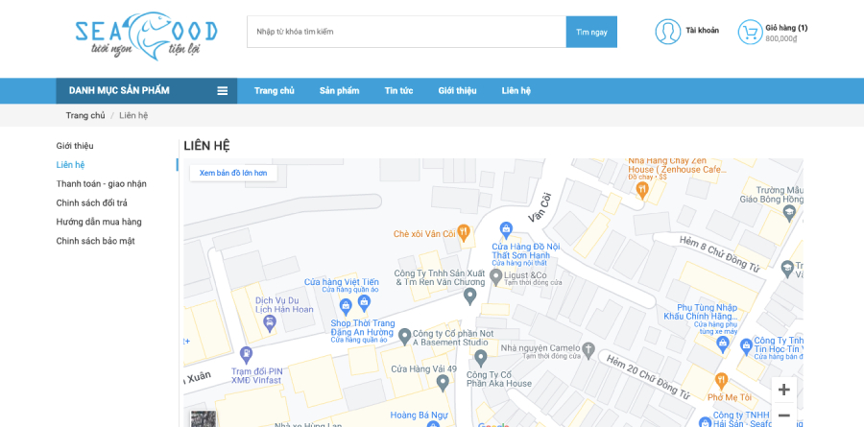Click the Tài khoản label
Screen dimensions: 864x427
[702, 31]
